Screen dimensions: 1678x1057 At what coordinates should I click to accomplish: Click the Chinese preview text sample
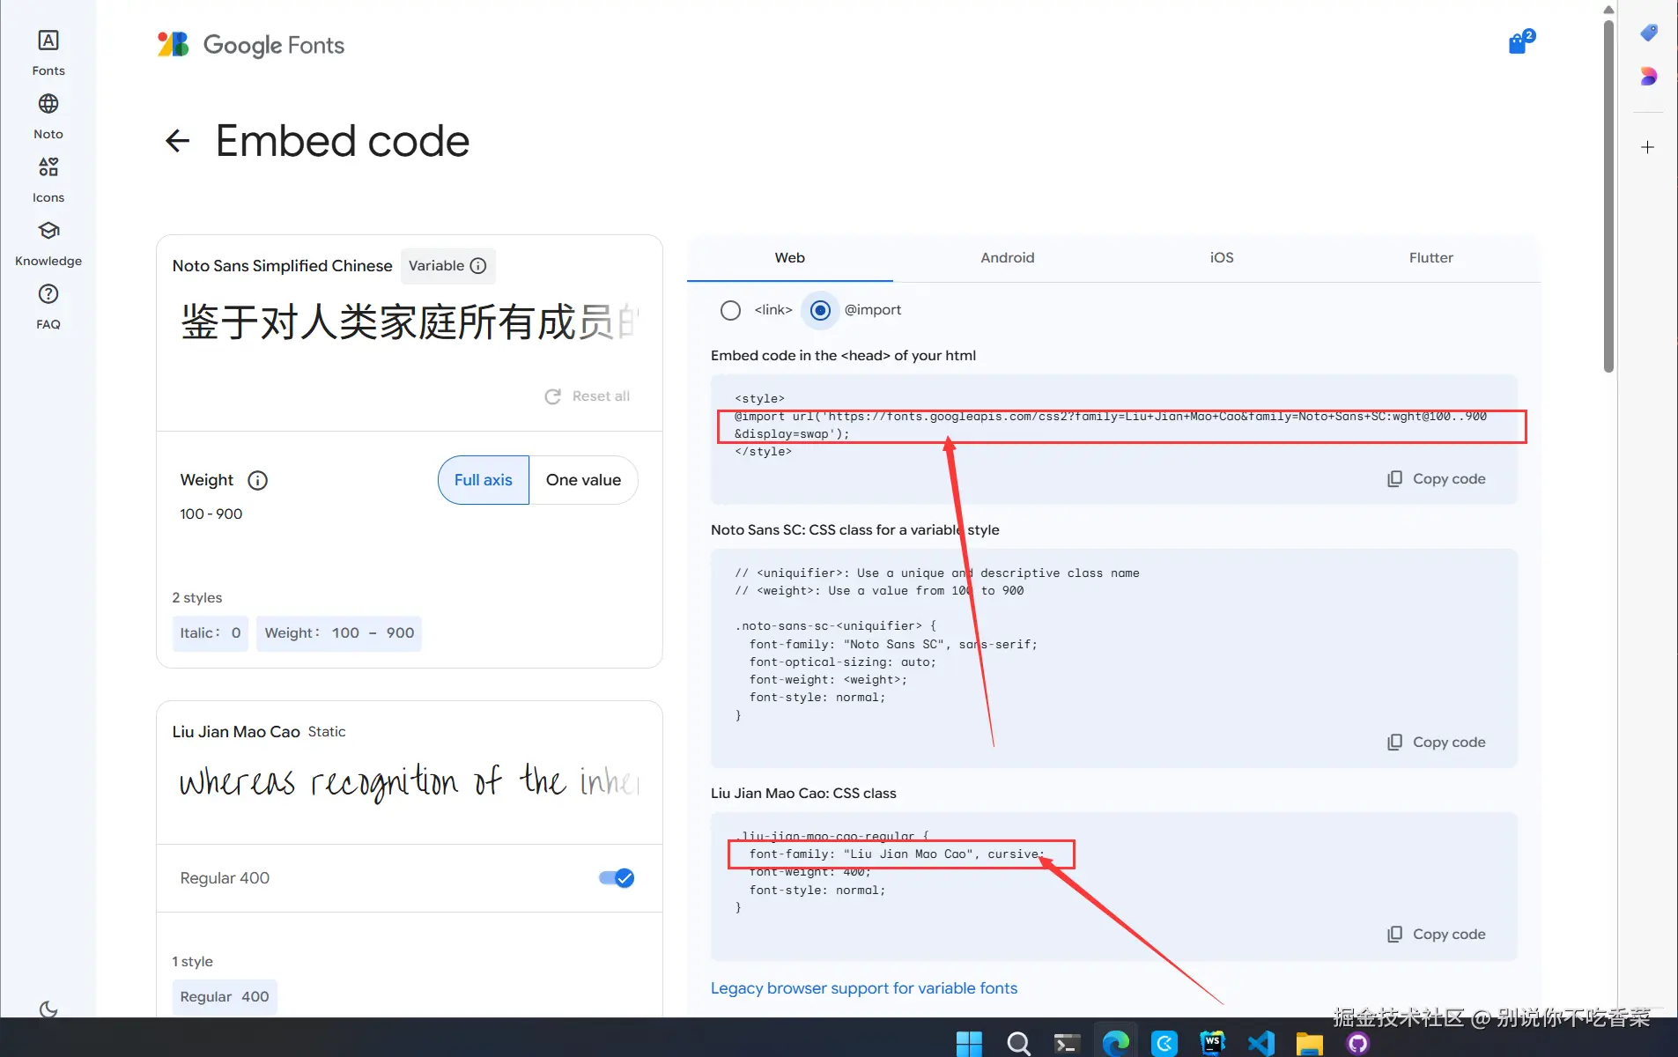coord(410,322)
